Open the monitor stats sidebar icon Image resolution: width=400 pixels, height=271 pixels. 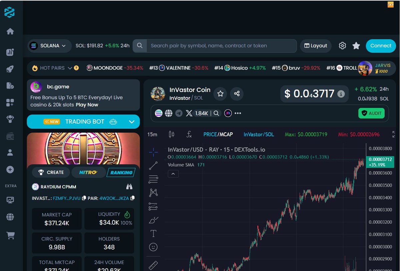click(x=10, y=200)
